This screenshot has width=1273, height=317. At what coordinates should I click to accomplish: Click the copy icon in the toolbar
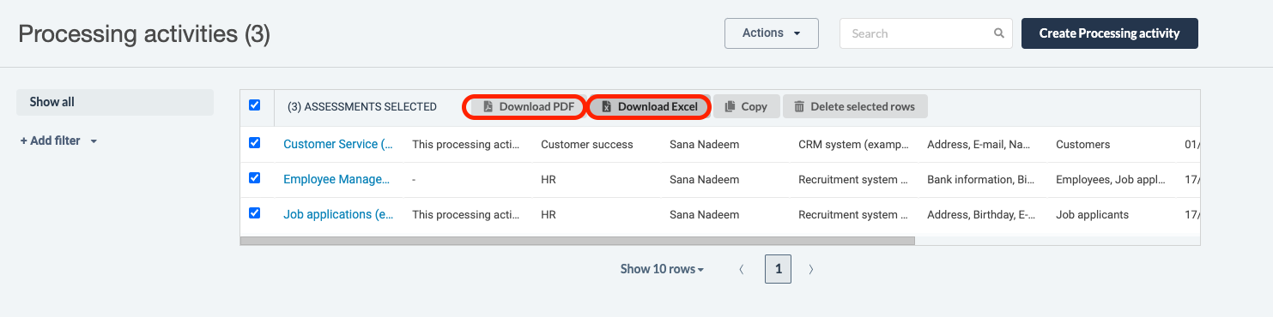(x=730, y=107)
